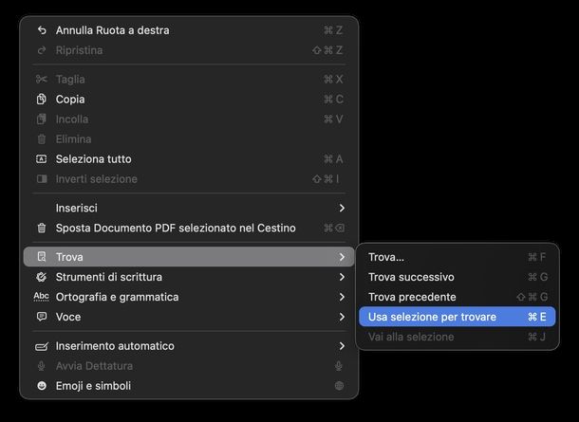The height and width of the screenshot is (422, 579).
Task: Click the globe icon beside Emoji e simboli
Action: (339, 386)
